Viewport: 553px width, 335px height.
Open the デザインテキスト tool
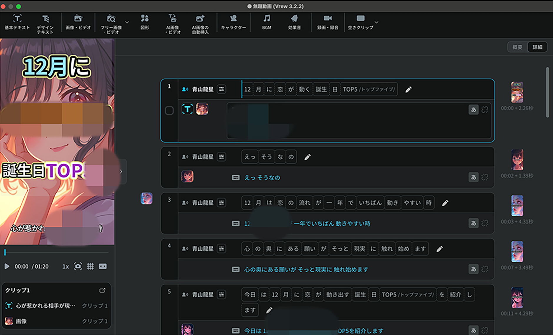(45, 24)
